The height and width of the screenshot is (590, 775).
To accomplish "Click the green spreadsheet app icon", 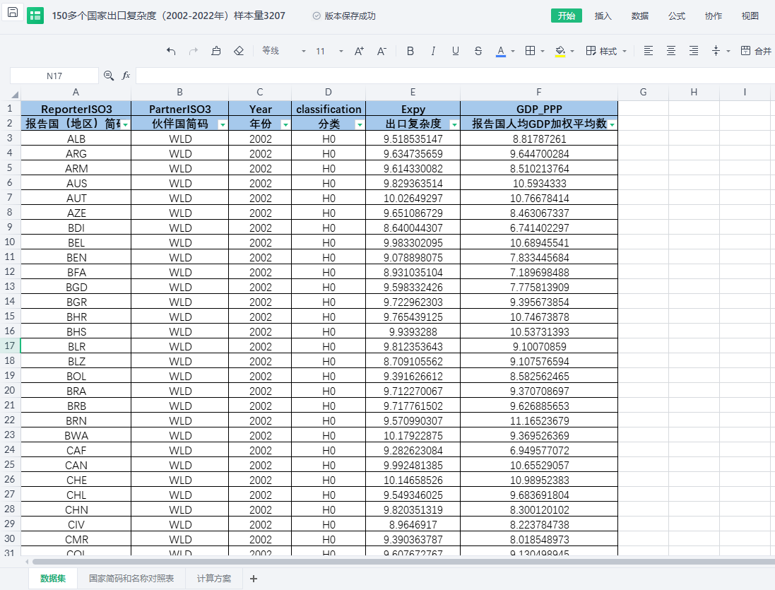I will (x=35, y=16).
